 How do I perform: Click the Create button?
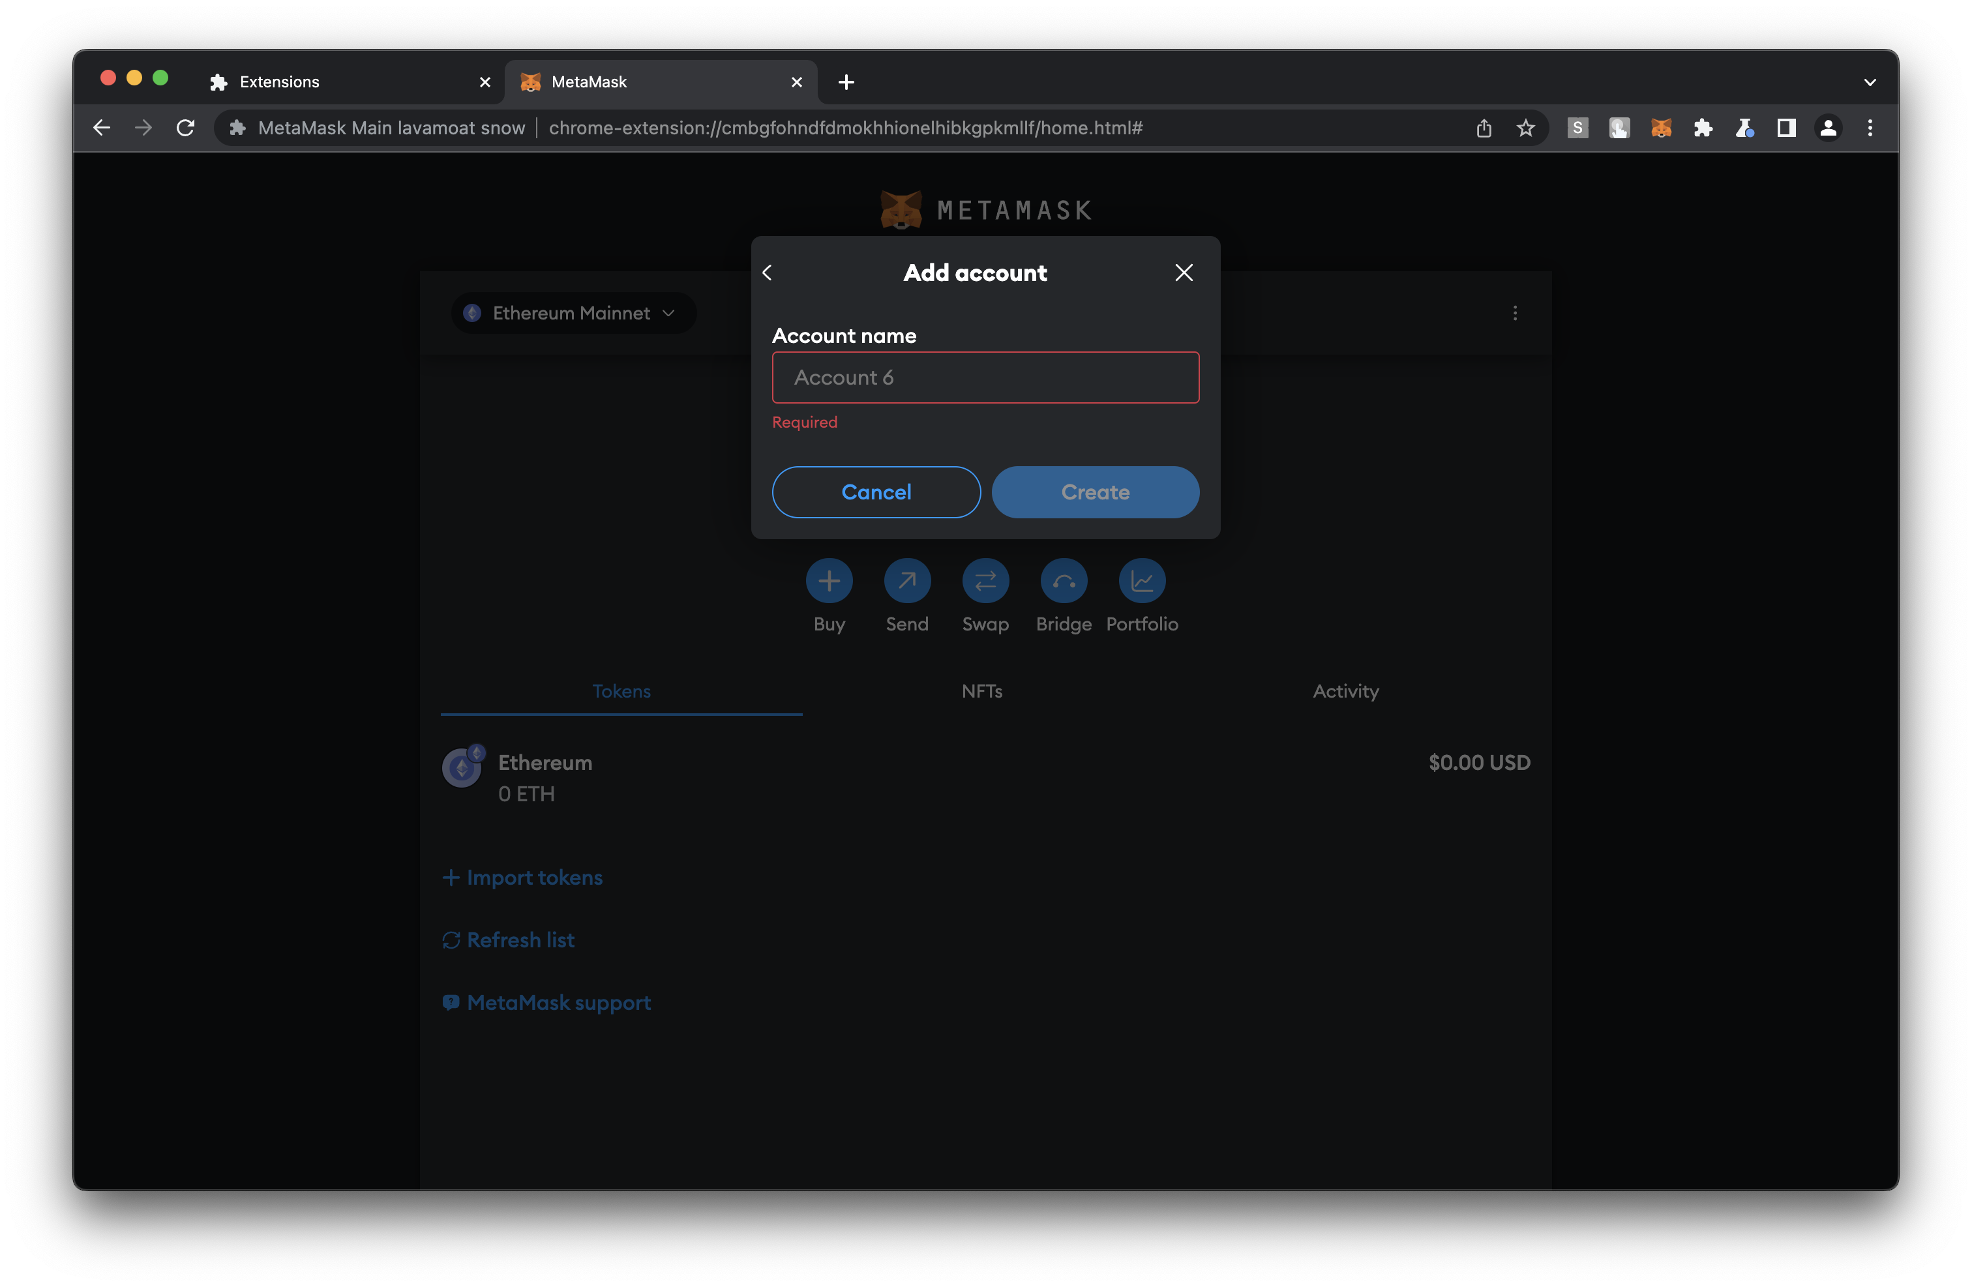point(1096,492)
